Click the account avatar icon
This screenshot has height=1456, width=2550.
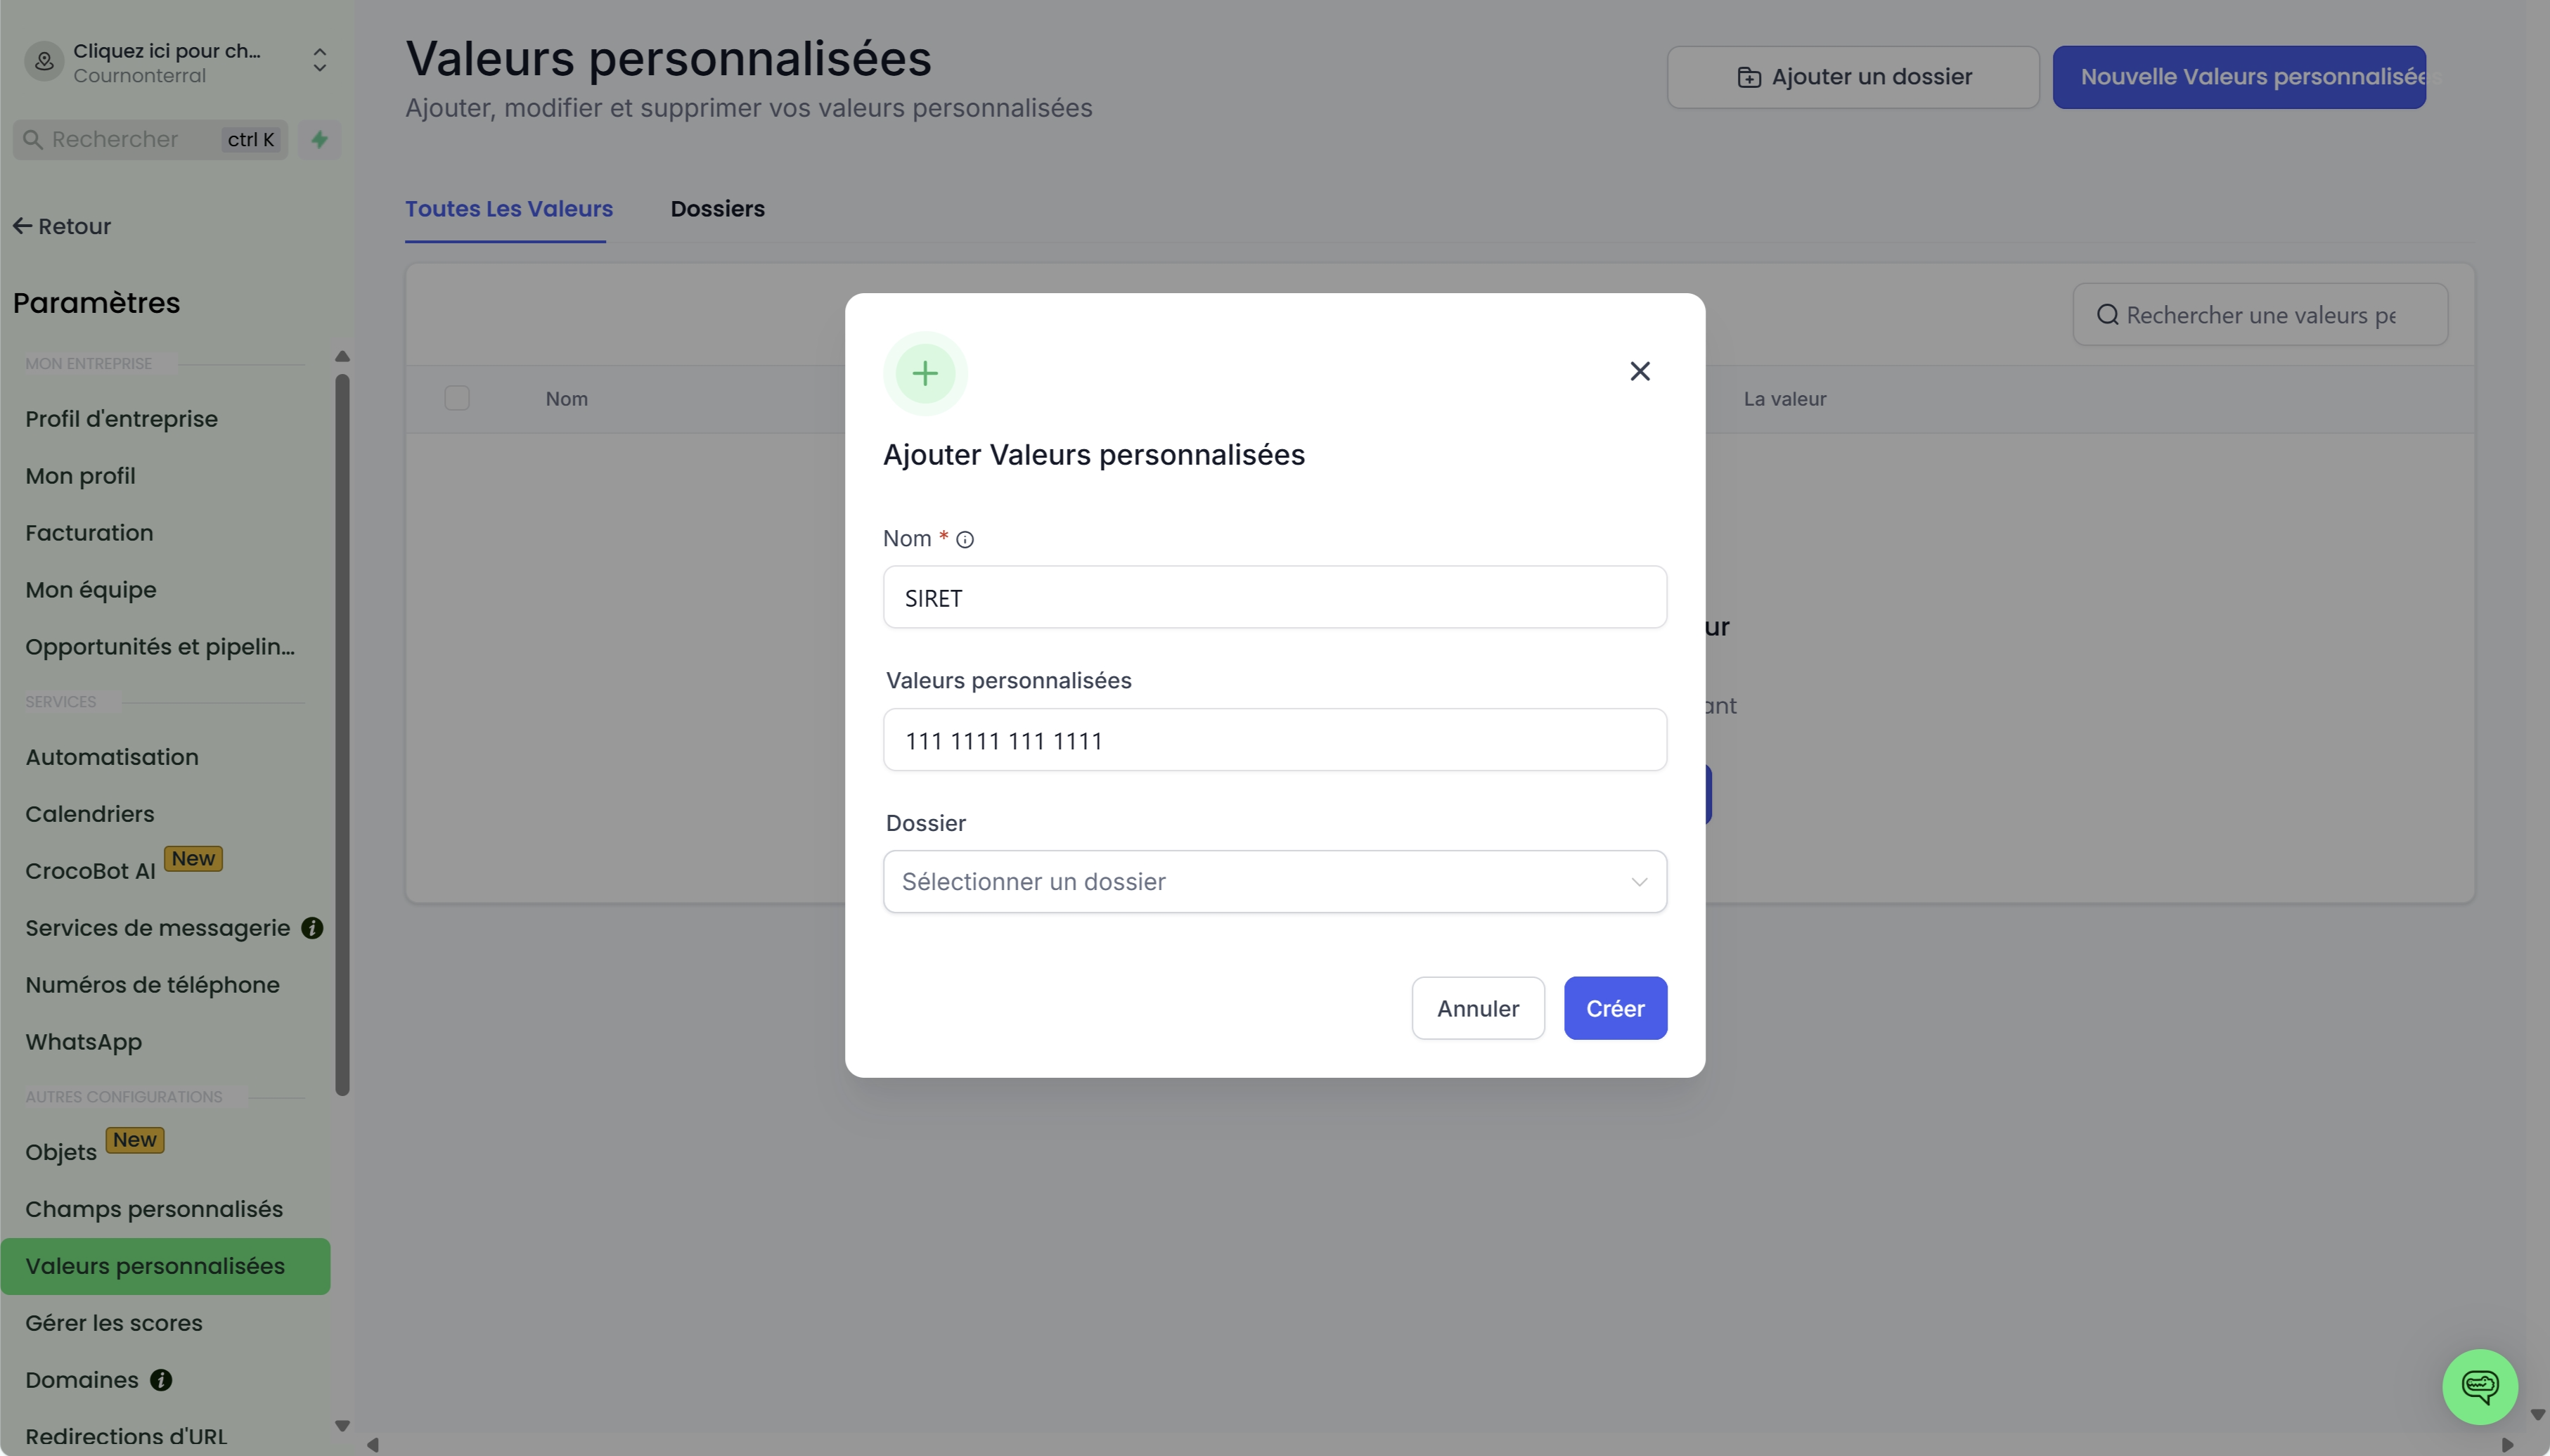point(44,62)
